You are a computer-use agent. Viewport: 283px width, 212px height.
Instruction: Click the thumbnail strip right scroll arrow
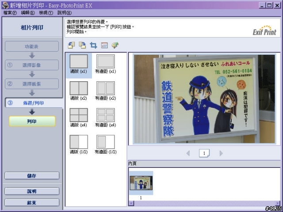[x=278, y=203]
